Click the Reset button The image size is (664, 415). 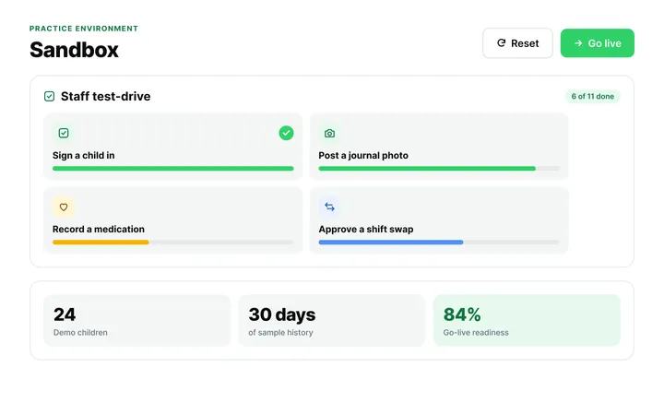point(517,43)
